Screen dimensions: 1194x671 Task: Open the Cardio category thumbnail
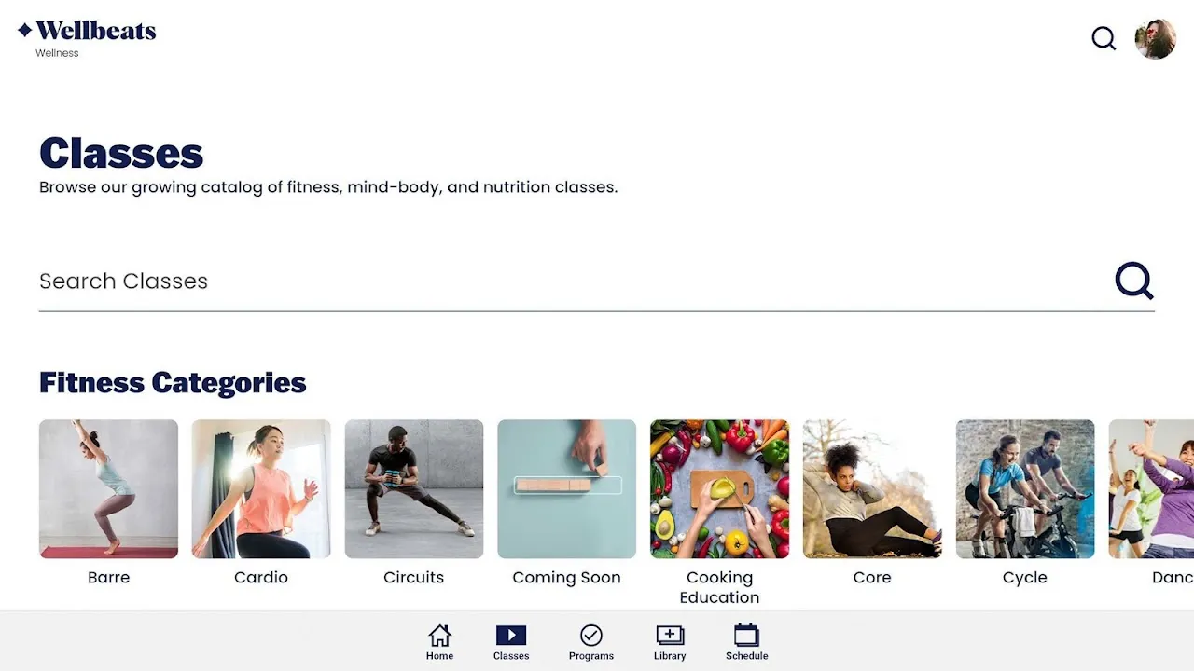[x=261, y=489]
